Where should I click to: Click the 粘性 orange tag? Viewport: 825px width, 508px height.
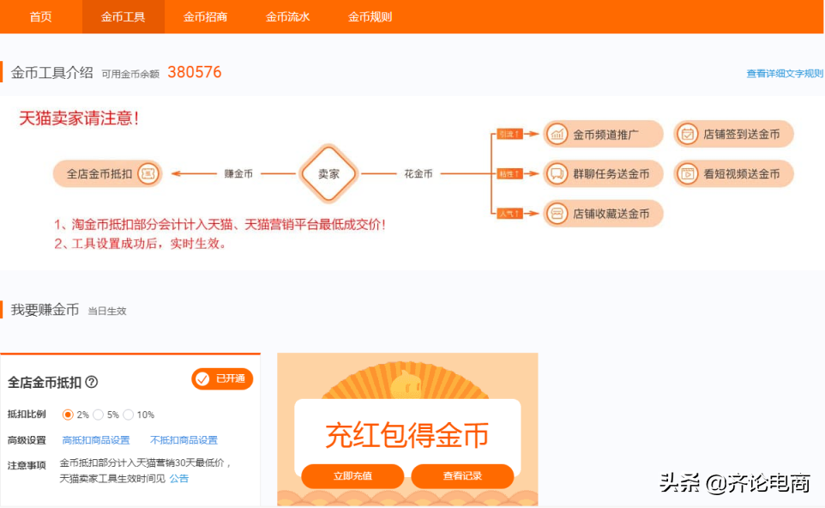509,173
